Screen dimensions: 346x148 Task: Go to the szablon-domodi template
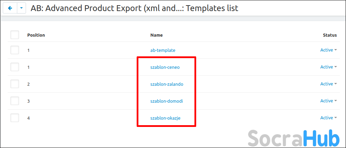coord(166,101)
